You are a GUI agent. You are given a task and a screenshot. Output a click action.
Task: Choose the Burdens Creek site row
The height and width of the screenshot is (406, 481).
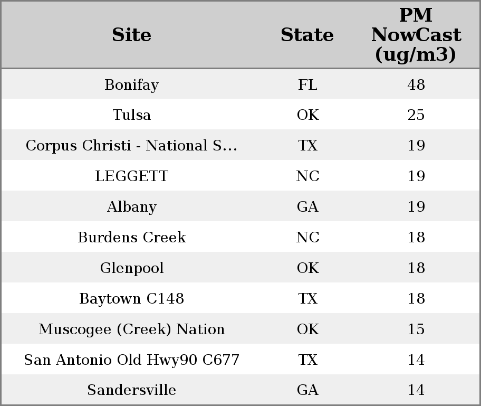point(131,237)
